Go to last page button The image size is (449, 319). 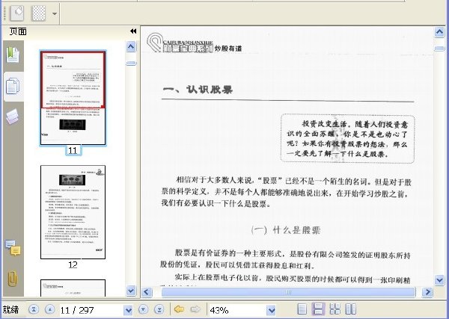(x=159, y=309)
